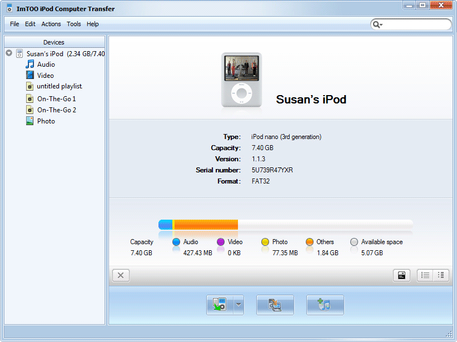Click the copy to iTunes button

pyautogui.click(x=275, y=305)
